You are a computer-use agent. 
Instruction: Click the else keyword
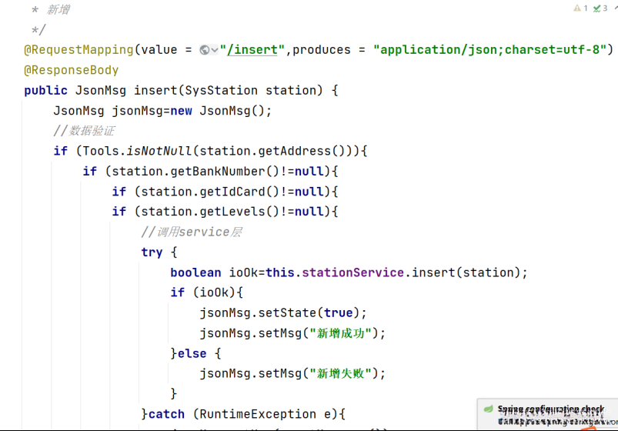point(192,353)
